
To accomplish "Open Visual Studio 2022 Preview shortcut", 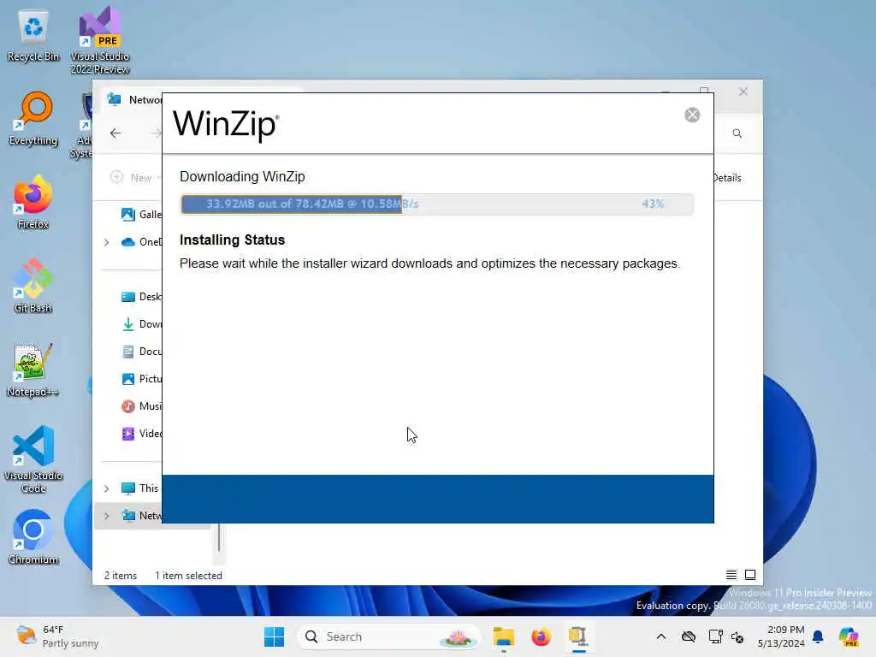I will pos(100,40).
